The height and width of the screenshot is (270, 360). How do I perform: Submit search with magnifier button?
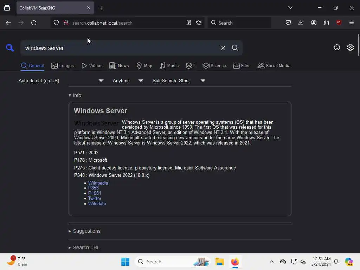[235, 48]
